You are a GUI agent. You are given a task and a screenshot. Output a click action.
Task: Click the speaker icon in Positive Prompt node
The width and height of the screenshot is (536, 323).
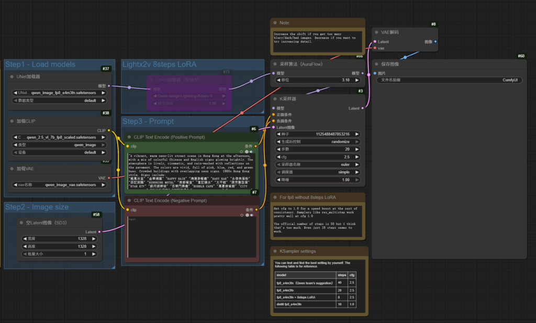click(252, 152)
